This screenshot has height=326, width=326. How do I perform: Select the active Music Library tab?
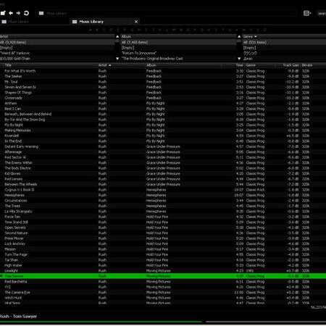(x=104, y=22)
